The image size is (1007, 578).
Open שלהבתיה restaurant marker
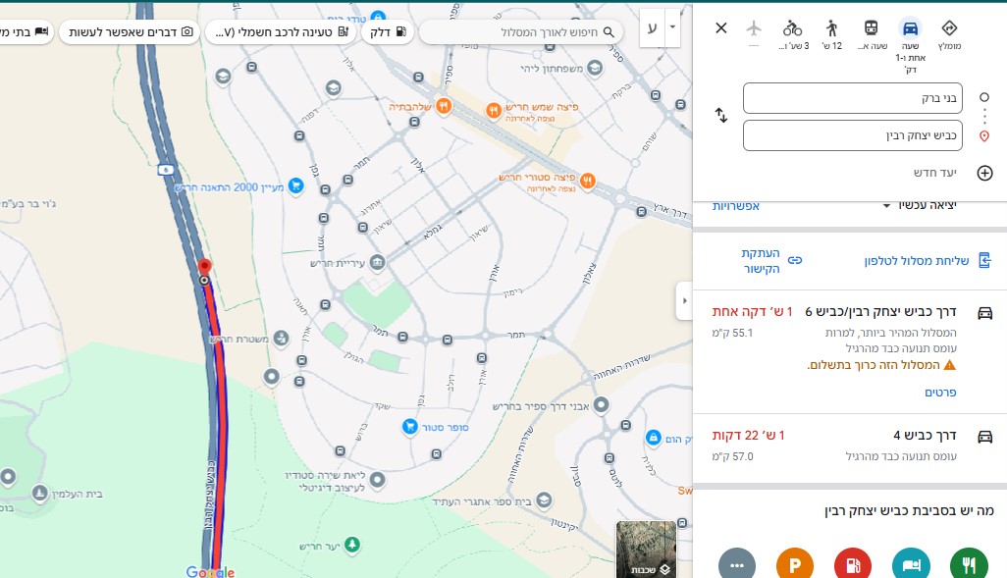point(444,107)
